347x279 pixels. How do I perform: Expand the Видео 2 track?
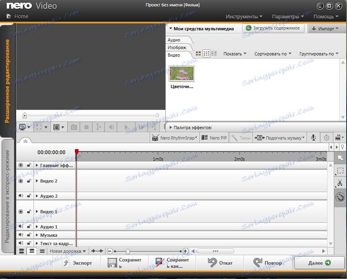[37, 181]
